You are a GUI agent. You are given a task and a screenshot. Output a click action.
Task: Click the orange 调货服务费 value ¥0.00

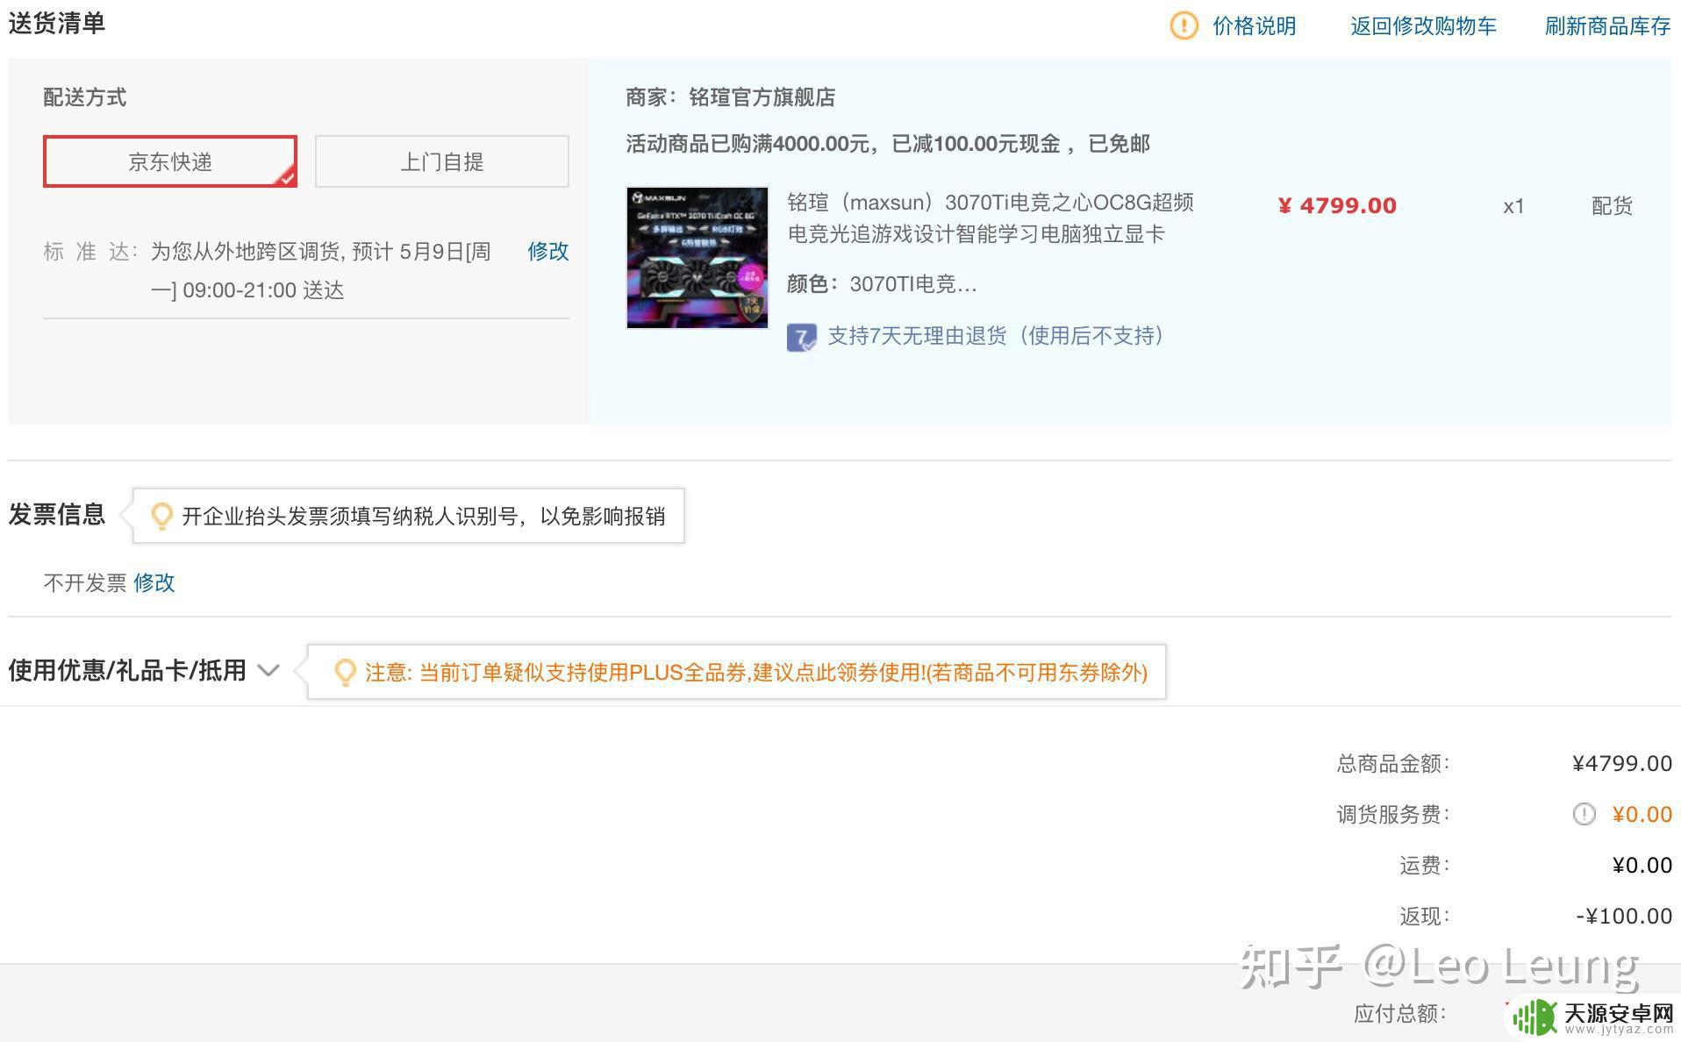pos(1642,815)
